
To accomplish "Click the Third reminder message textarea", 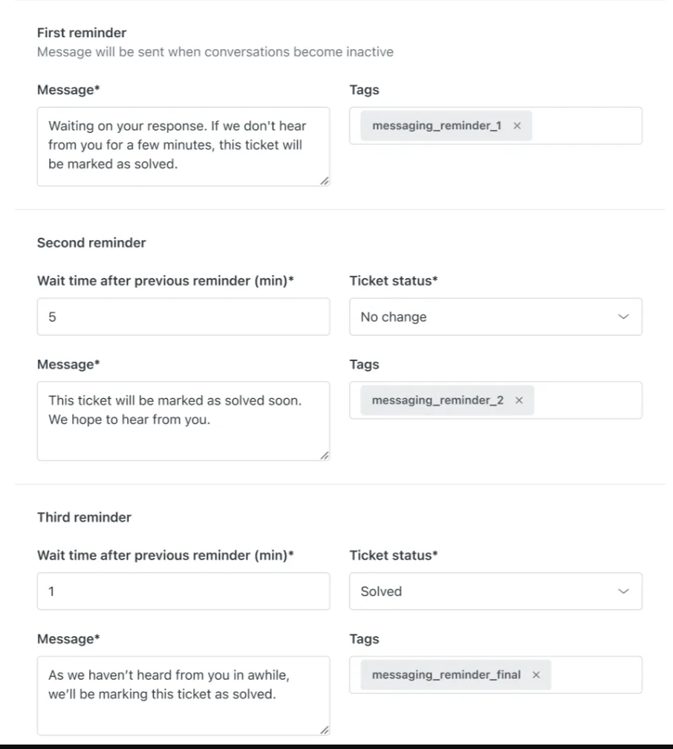I will (x=183, y=695).
